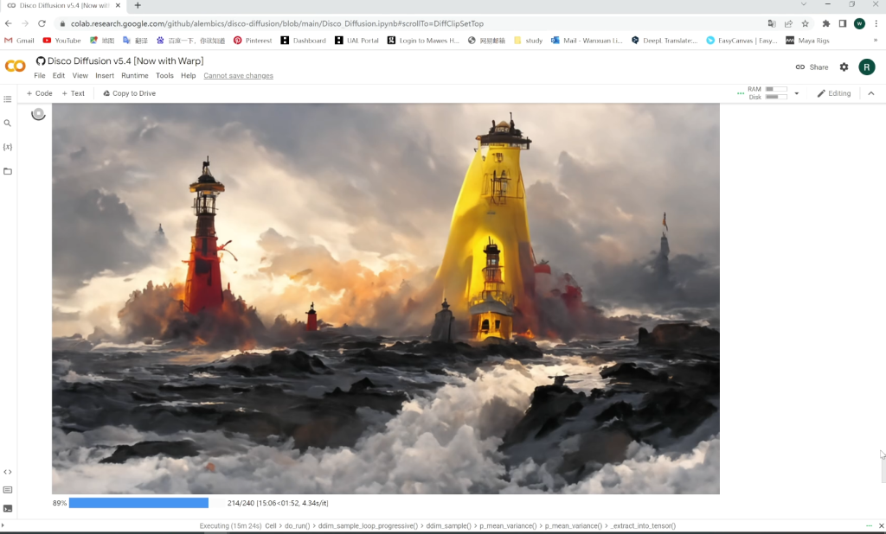Open the terminal panel icon
The width and height of the screenshot is (886, 534).
pos(8,508)
